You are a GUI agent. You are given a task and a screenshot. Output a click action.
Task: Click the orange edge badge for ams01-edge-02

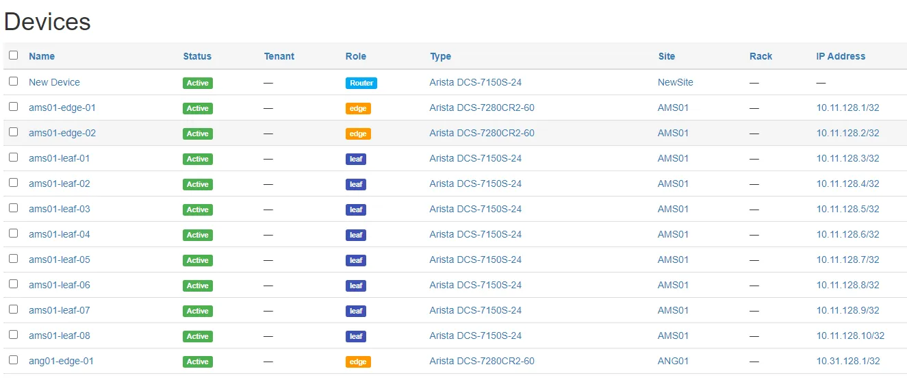[x=357, y=134]
